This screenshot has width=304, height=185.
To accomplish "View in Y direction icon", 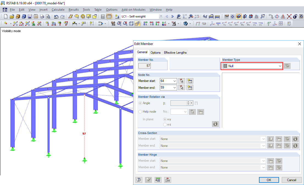I will 151,24.
